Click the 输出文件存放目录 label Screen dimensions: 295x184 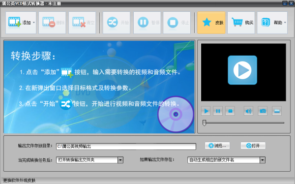click(x=35, y=146)
